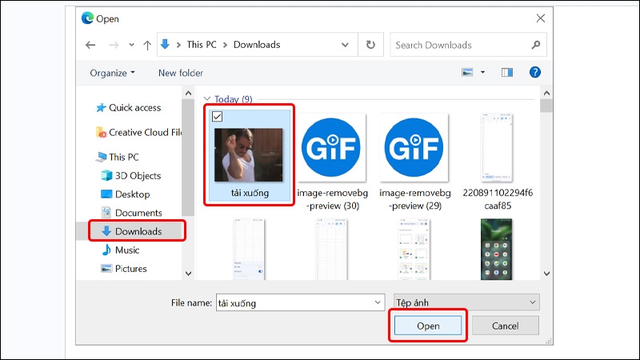
Task: Click the blue Downloads arrow in address bar
Action: click(x=165, y=44)
